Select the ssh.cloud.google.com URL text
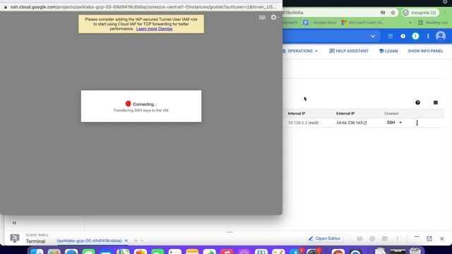This screenshot has width=452, height=254. tap(143, 7)
